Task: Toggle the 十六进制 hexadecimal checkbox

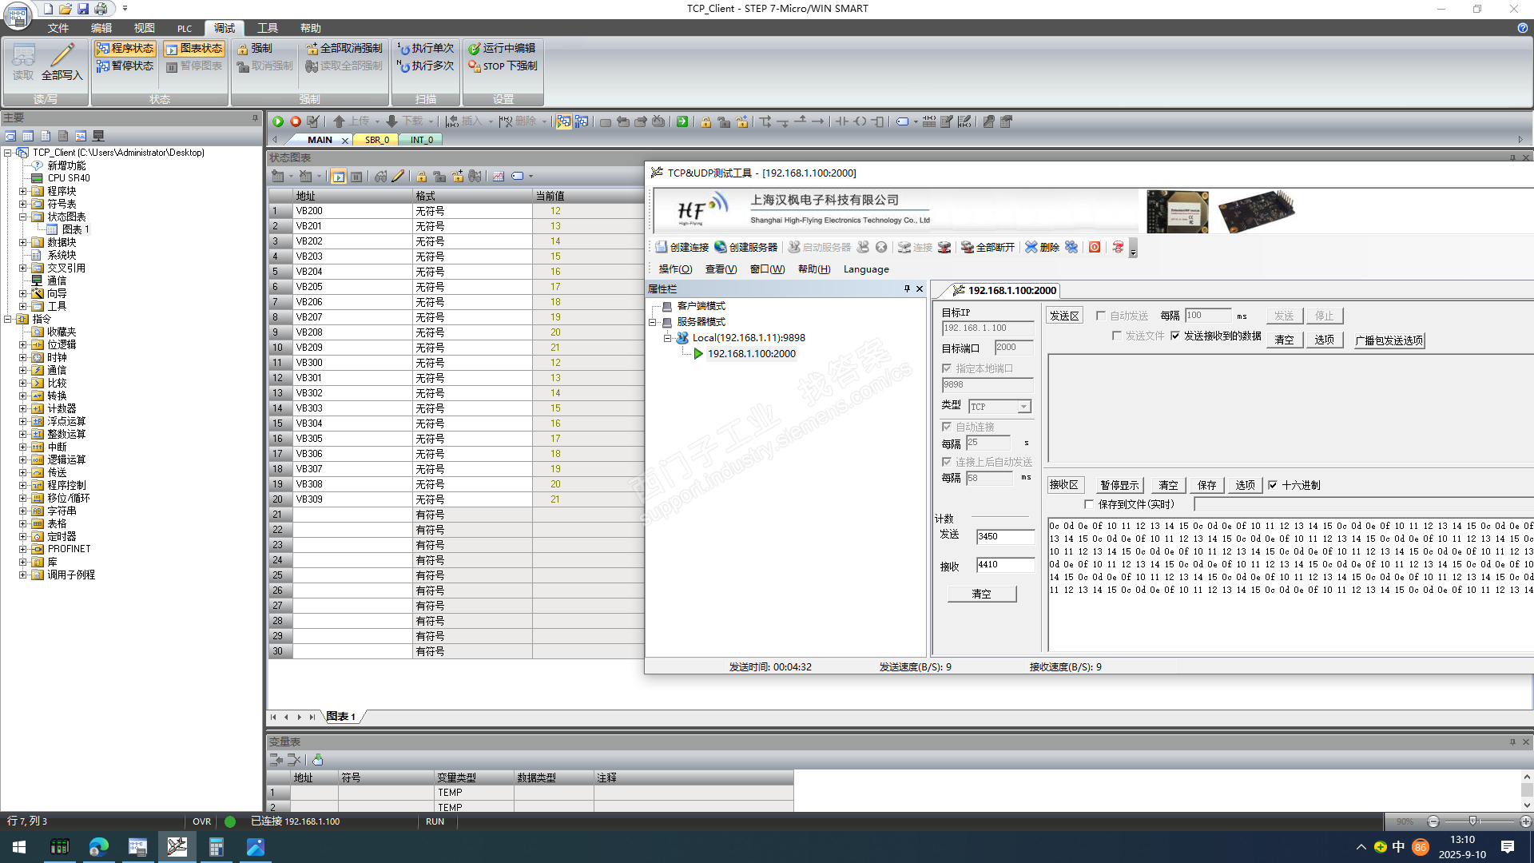Action: 1273,485
